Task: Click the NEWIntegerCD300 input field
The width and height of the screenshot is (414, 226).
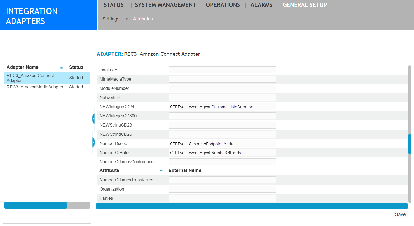Action: point(222,116)
